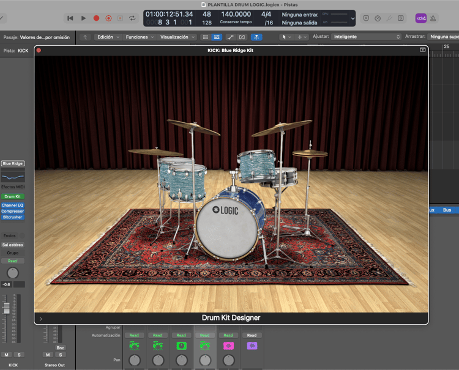459x370 pixels.
Task: Open the Visualización menu
Action: pyautogui.click(x=177, y=37)
